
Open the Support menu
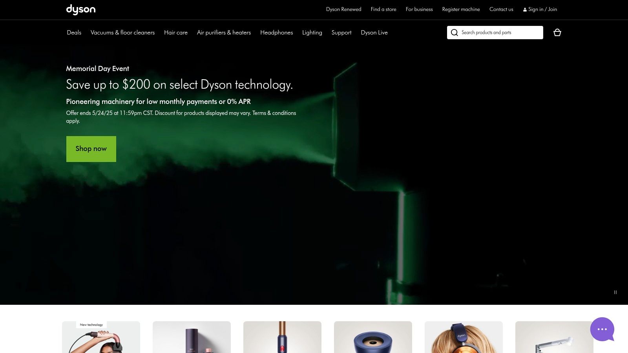click(341, 33)
